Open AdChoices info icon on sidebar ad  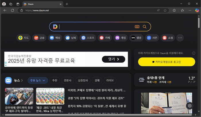188,94
